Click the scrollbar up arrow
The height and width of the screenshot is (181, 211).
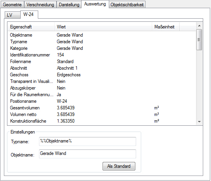tap(199, 26)
